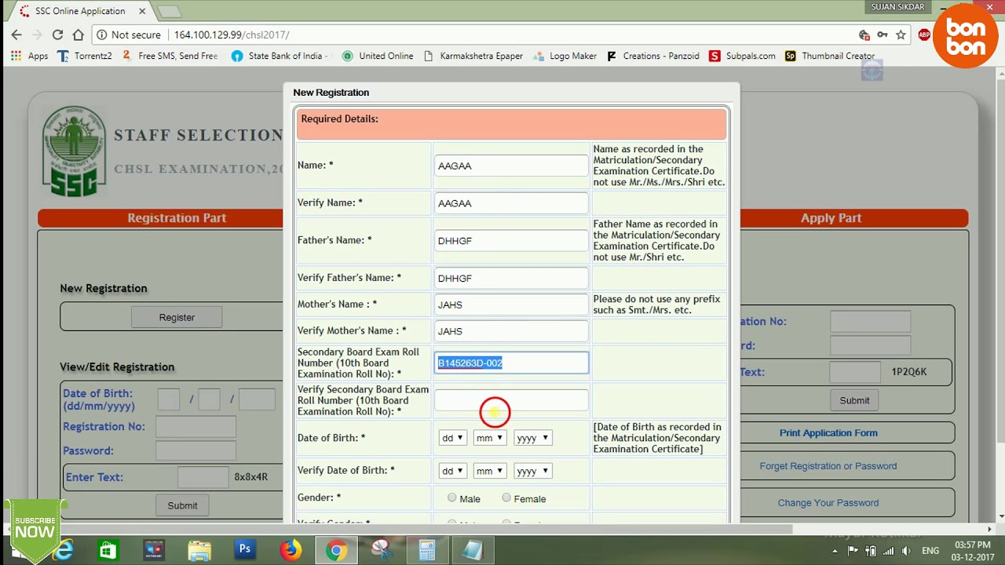The height and width of the screenshot is (565, 1005).
Task: Open the Snipping Tool taskbar icon
Action: (382, 550)
